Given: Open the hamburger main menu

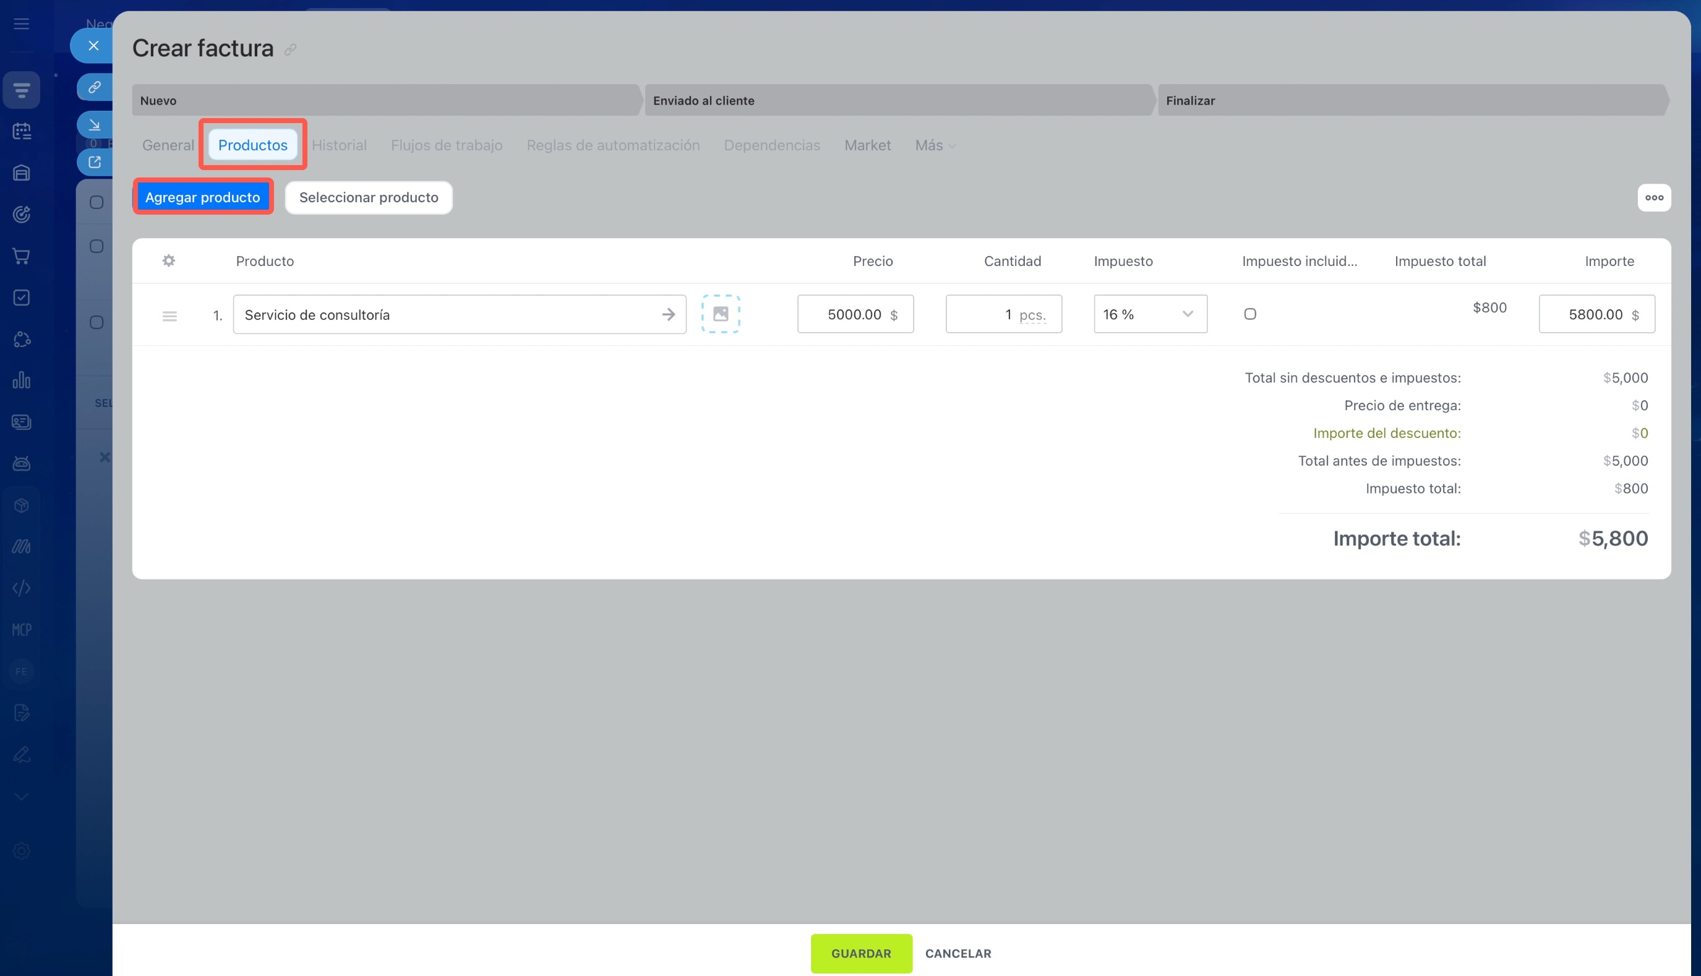Looking at the screenshot, I should click(x=22, y=24).
